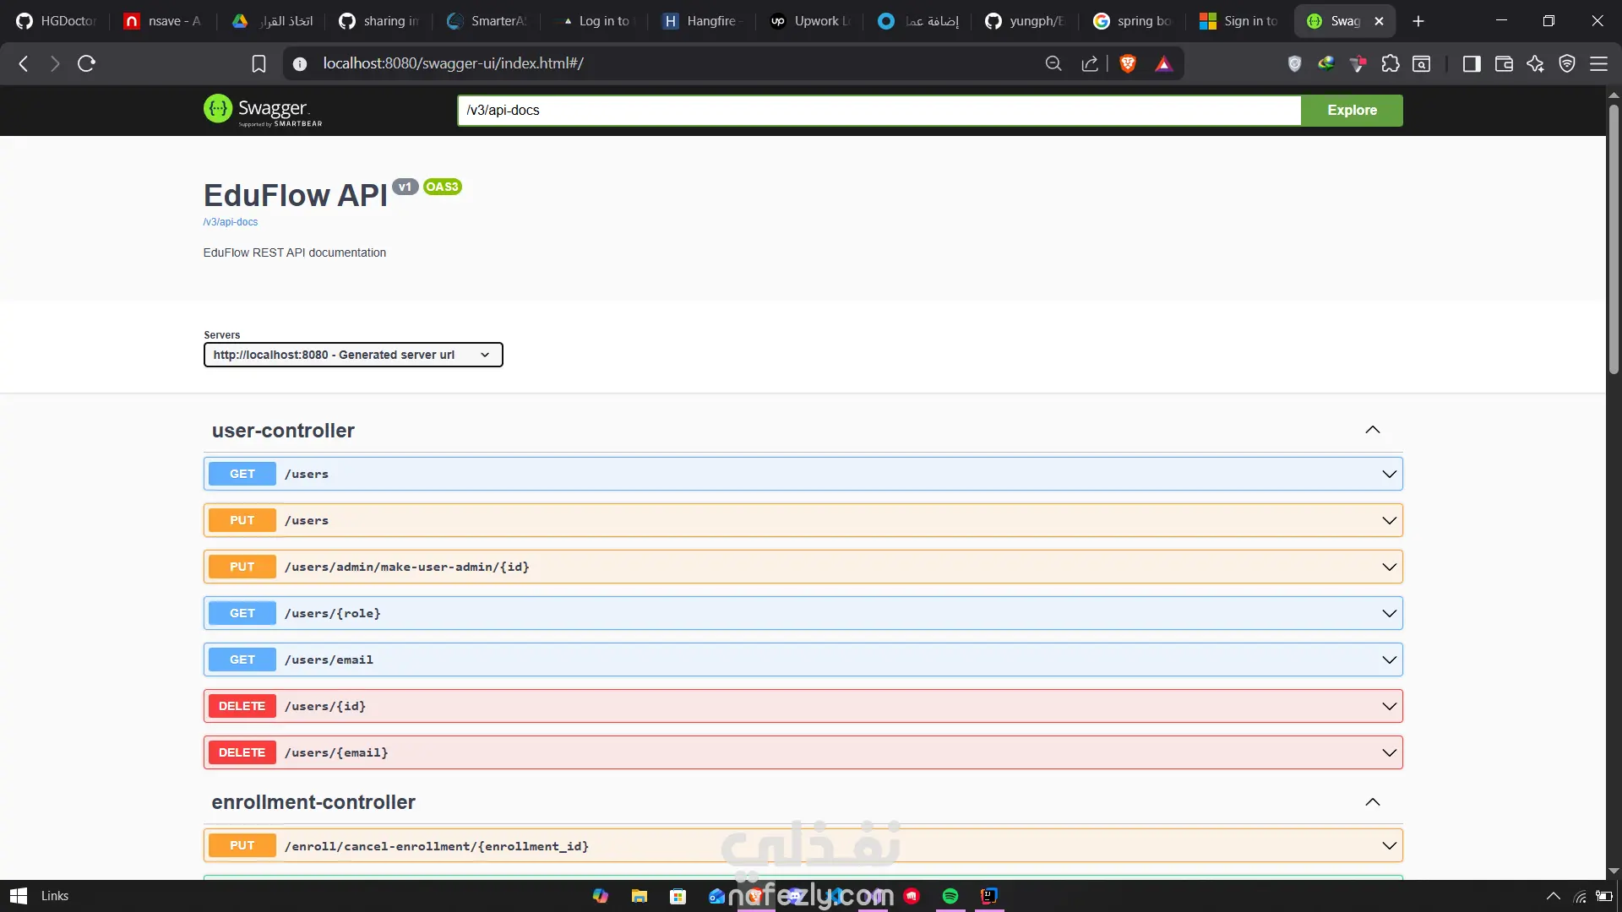Open Spotify from the taskbar
Screen dimensions: 1622x912
pos(950,896)
